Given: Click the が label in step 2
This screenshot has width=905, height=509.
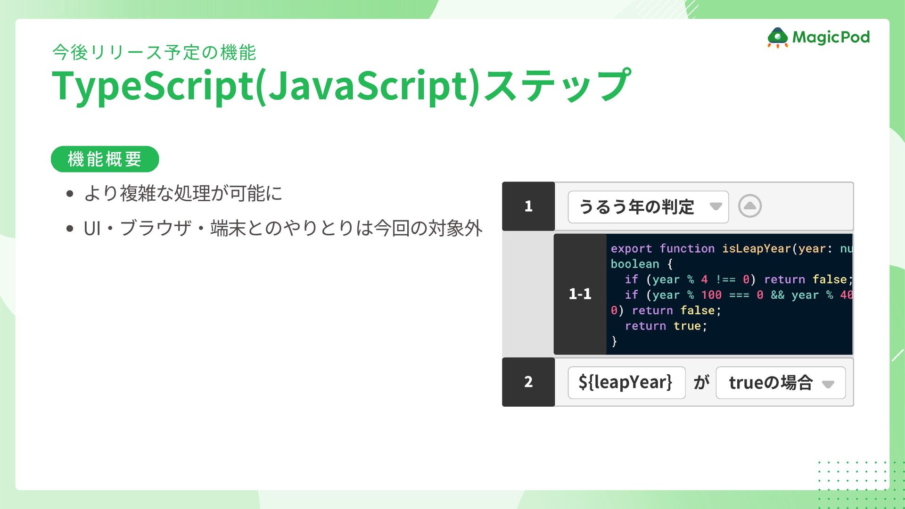Looking at the screenshot, I should (x=701, y=382).
